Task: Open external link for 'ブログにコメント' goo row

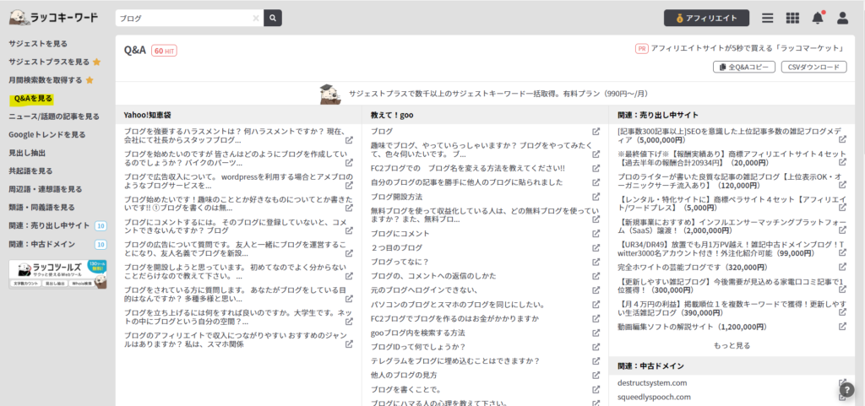Action: coord(596,233)
